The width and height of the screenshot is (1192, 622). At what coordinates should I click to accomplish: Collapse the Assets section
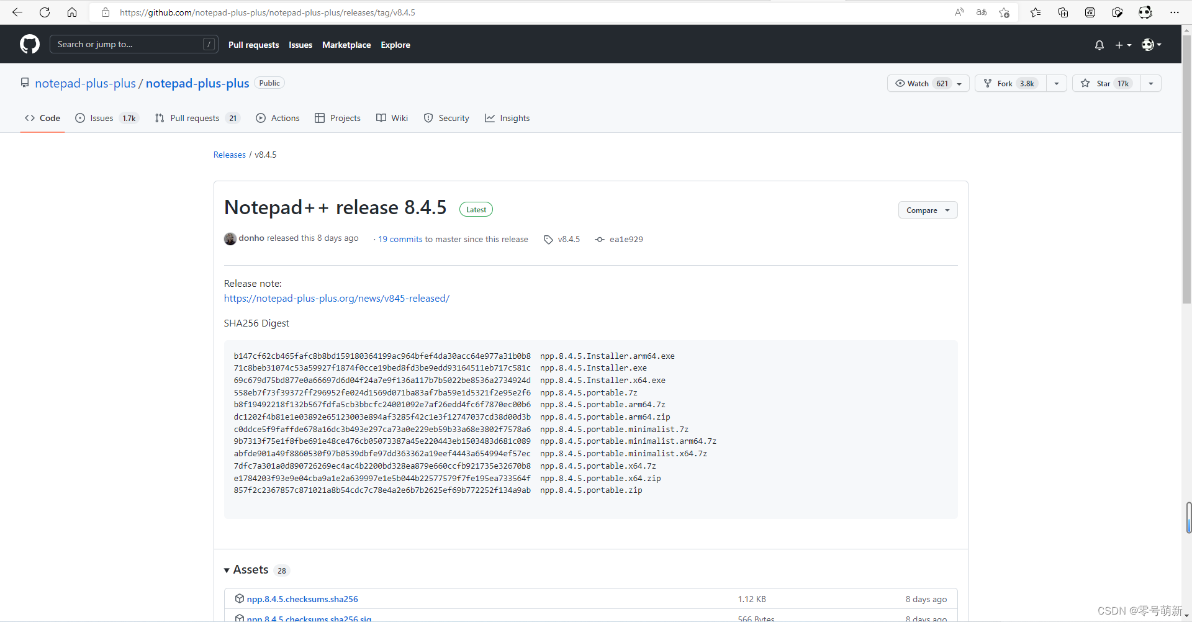pyautogui.click(x=246, y=570)
